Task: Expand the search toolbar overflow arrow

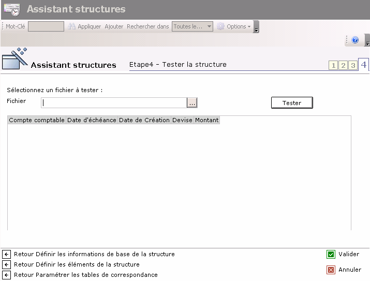Action: point(256,28)
